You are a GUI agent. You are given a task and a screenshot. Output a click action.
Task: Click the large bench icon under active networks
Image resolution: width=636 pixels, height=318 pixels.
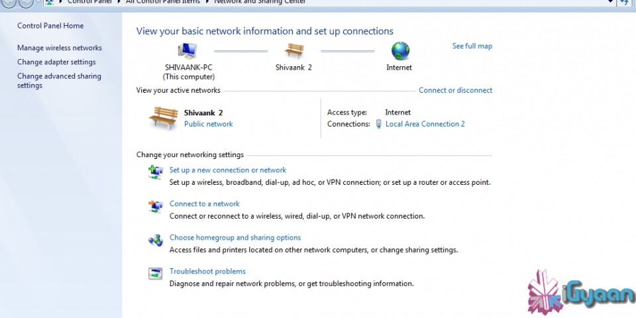pyautogui.click(x=164, y=117)
